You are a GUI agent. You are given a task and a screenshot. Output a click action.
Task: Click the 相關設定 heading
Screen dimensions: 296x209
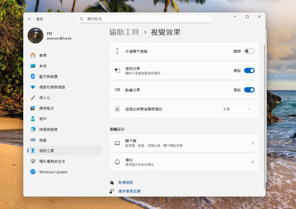117,129
